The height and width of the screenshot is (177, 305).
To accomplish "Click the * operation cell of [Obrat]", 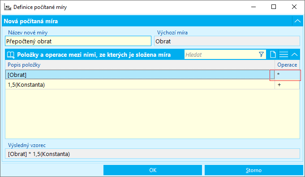I will pos(287,75).
